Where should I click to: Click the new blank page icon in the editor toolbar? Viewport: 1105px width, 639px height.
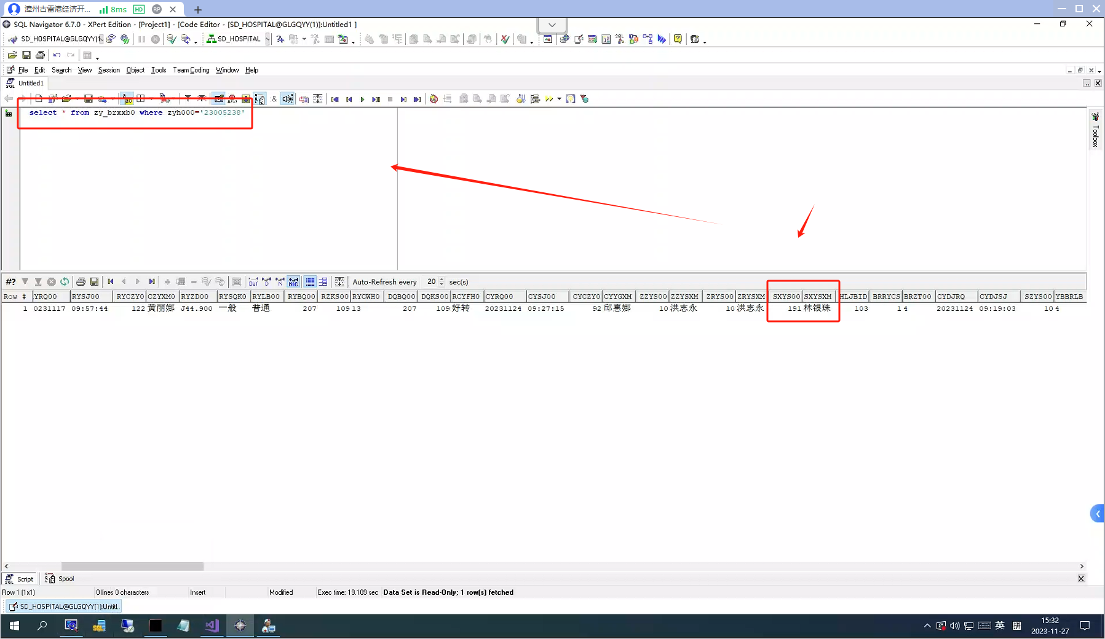pyautogui.click(x=39, y=99)
